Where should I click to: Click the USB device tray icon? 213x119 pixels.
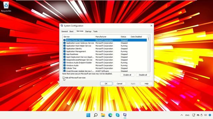point(202,115)
